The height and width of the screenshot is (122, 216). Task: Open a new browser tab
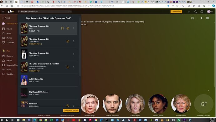[x=194, y=2]
